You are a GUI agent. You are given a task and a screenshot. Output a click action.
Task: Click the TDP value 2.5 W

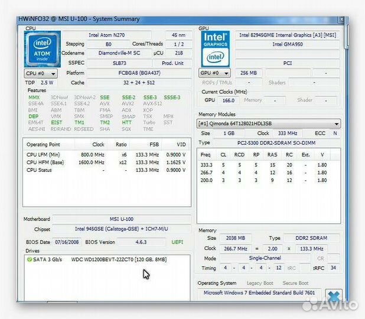(x=47, y=83)
